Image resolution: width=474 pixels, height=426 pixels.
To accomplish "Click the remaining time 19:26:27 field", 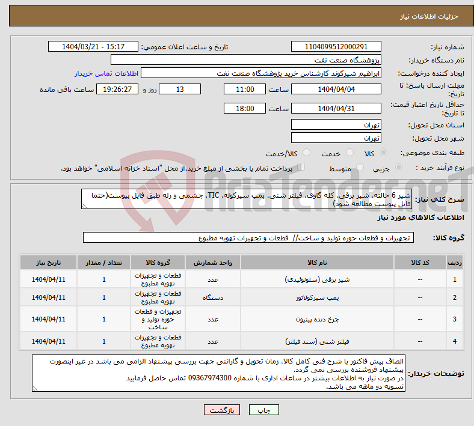I will (x=117, y=89).
